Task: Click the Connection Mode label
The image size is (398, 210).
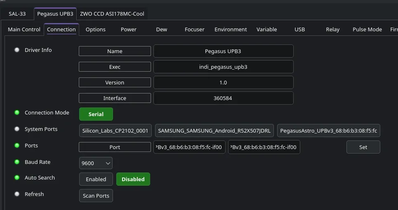Action: (47, 112)
